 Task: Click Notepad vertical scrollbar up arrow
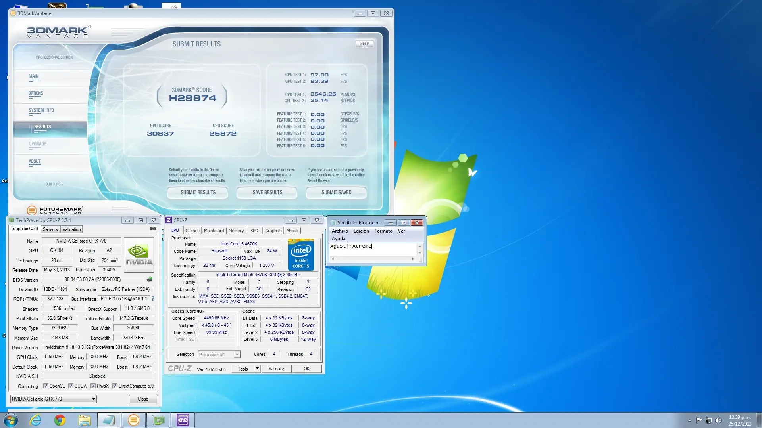pyautogui.click(x=420, y=246)
